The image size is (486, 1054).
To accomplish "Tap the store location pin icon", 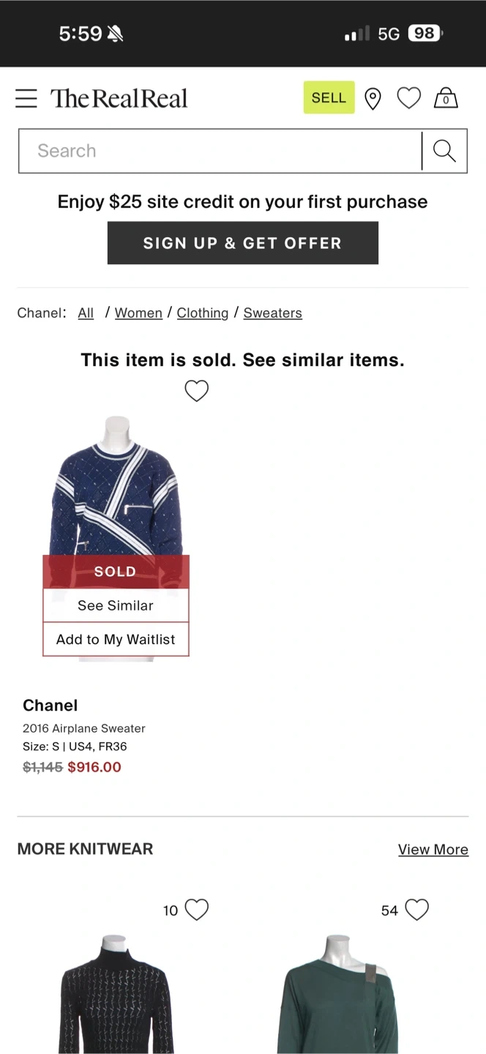I will (373, 98).
